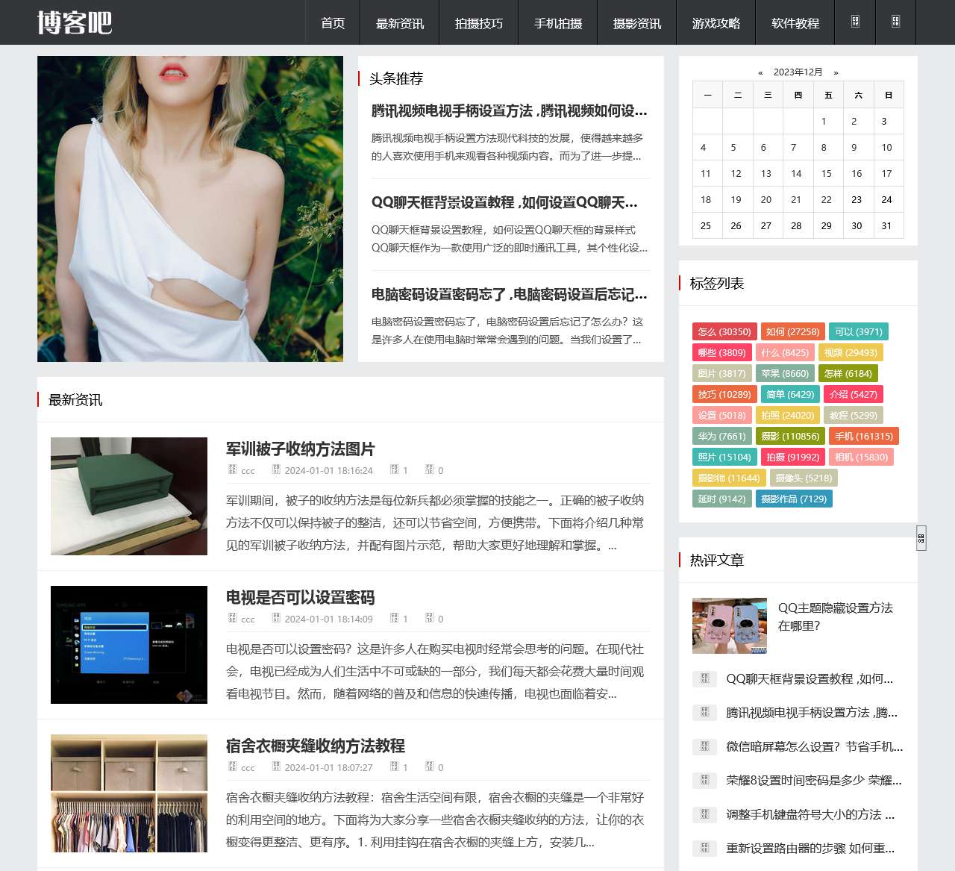Select the tag 苹果 (8660)
Viewport: 955px width, 871px height.
(785, 373)
